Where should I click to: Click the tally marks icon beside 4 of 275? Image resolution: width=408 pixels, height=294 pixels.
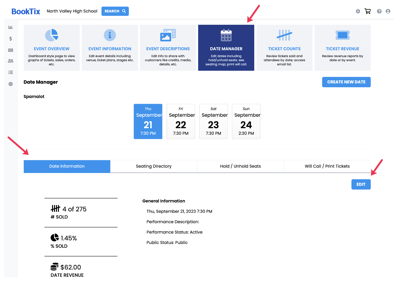55,208
